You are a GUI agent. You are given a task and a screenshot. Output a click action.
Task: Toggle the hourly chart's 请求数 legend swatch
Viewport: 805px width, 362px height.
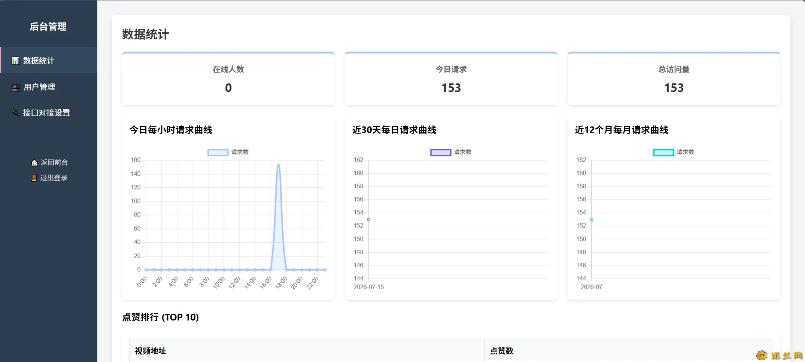click(x=218, y=152)
